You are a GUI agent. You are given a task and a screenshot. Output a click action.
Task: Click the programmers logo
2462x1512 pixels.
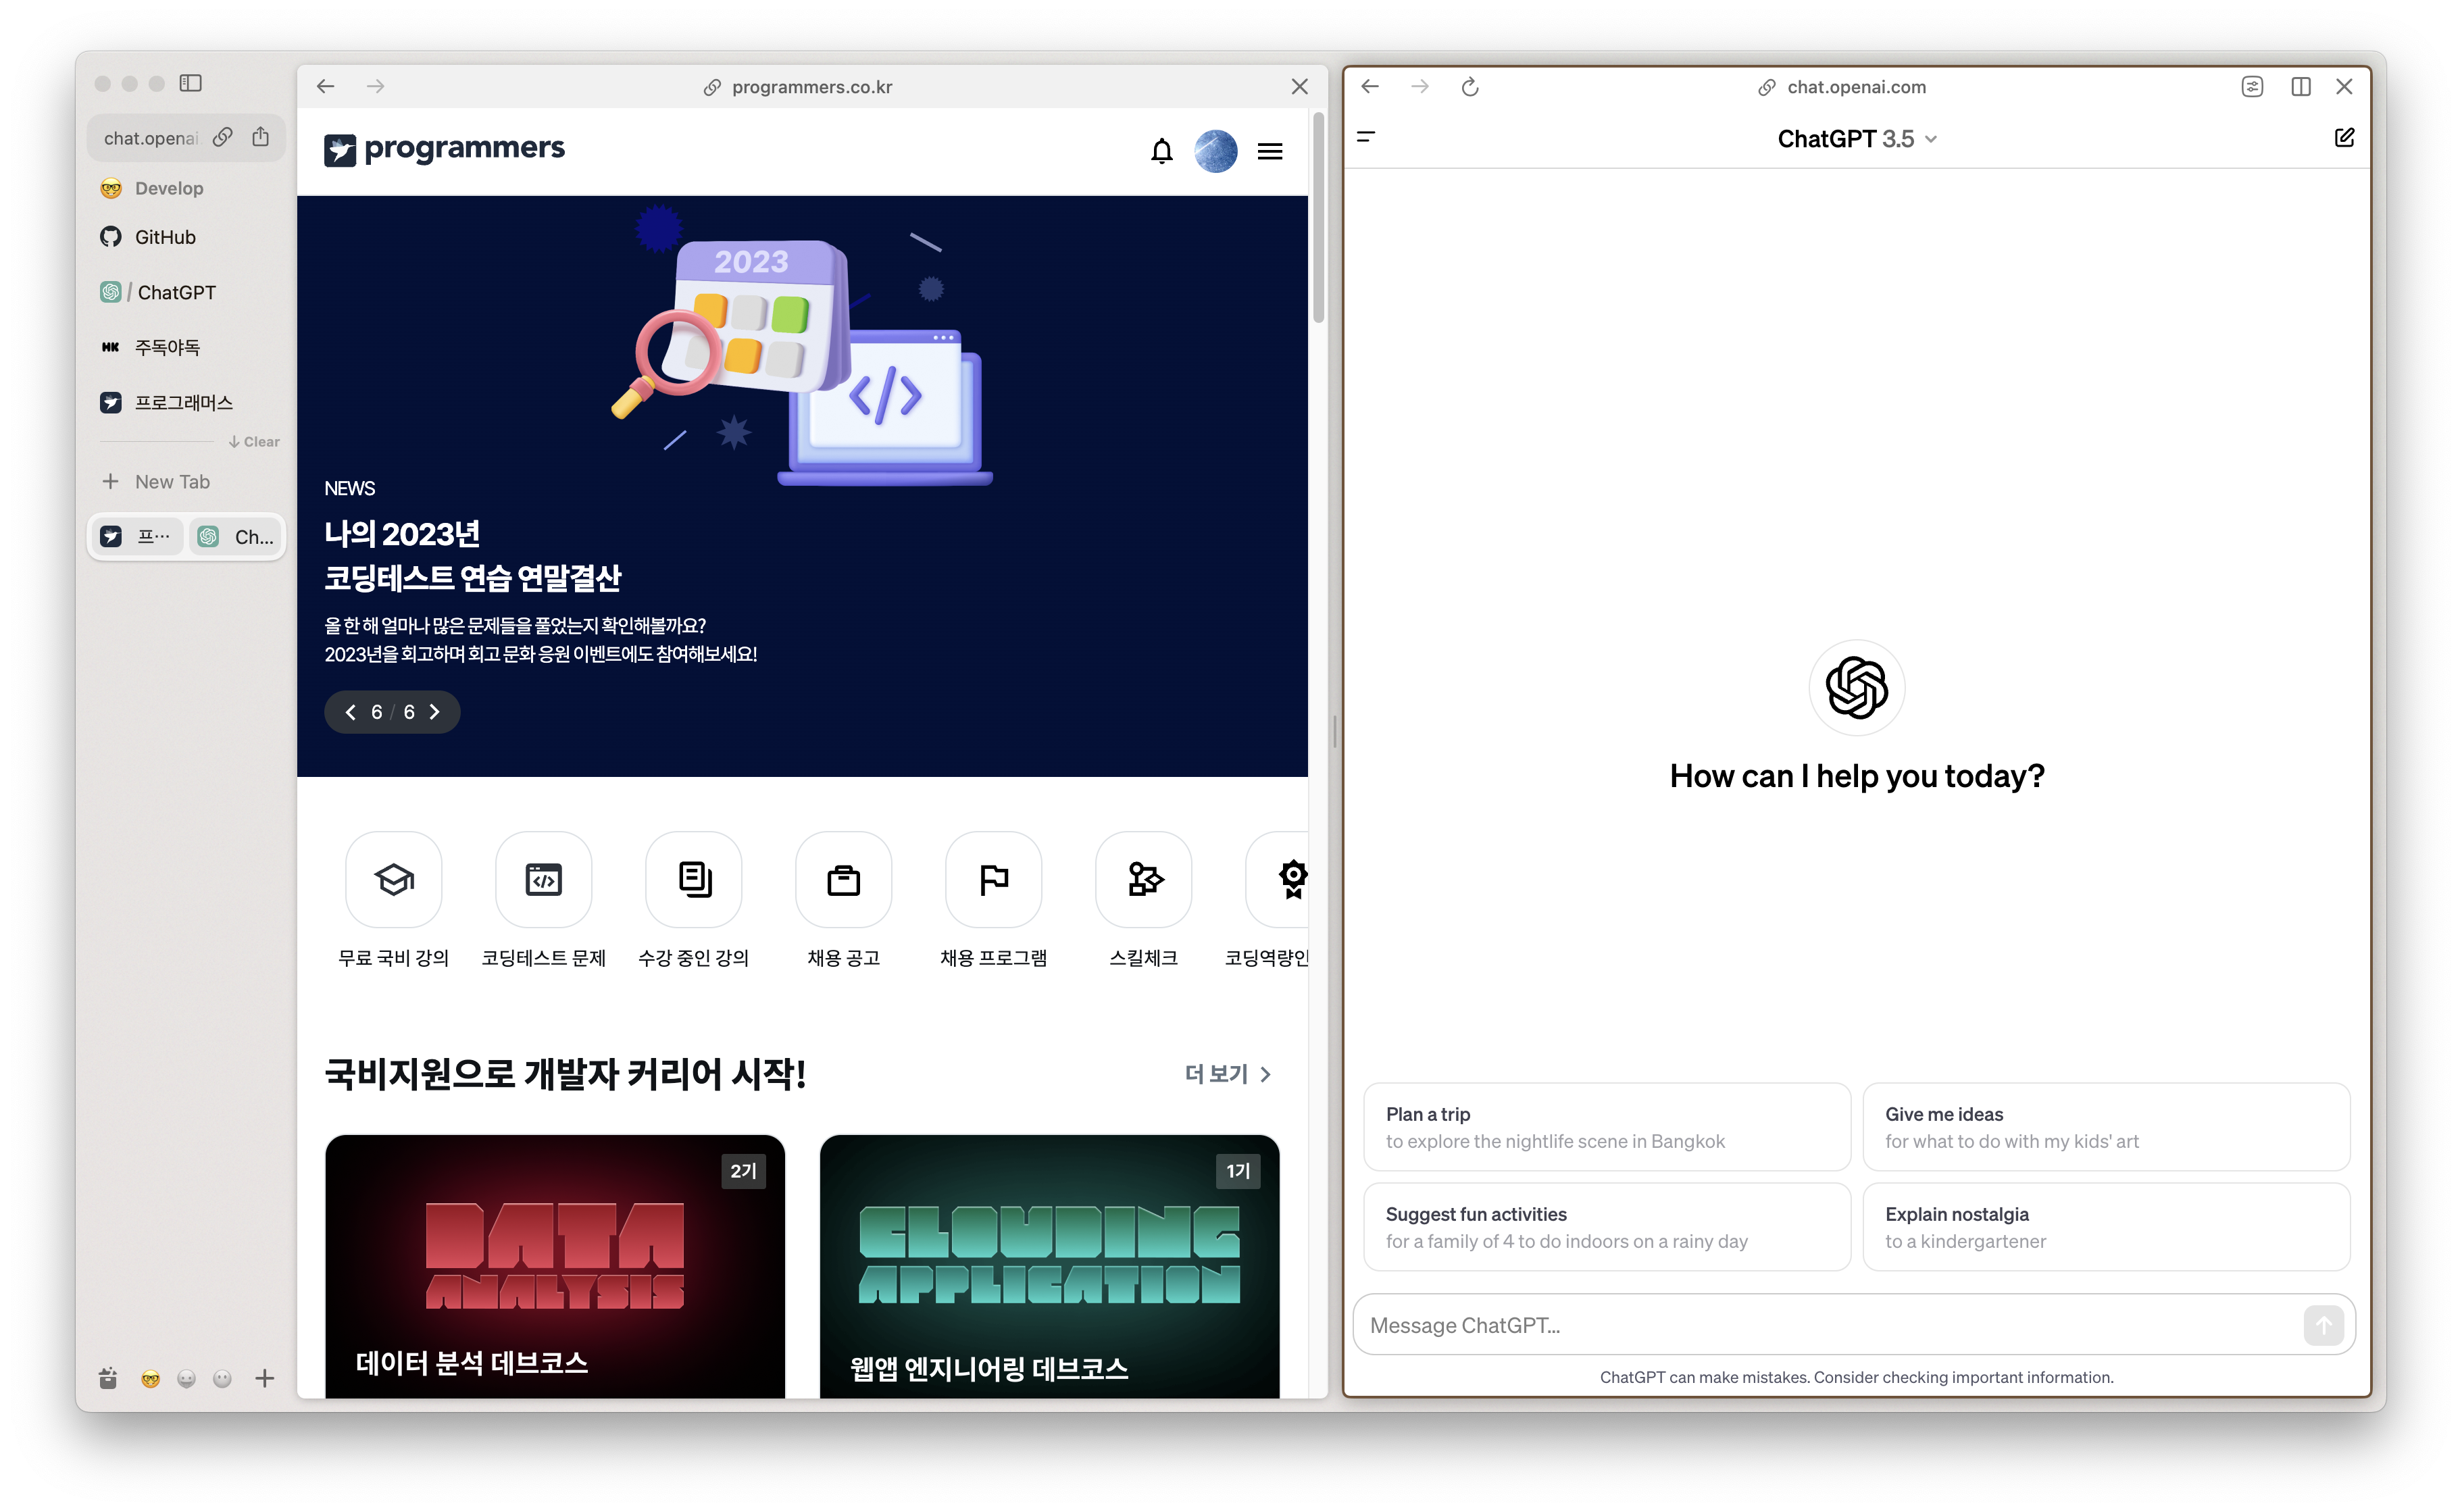click(x=444, y=149)
